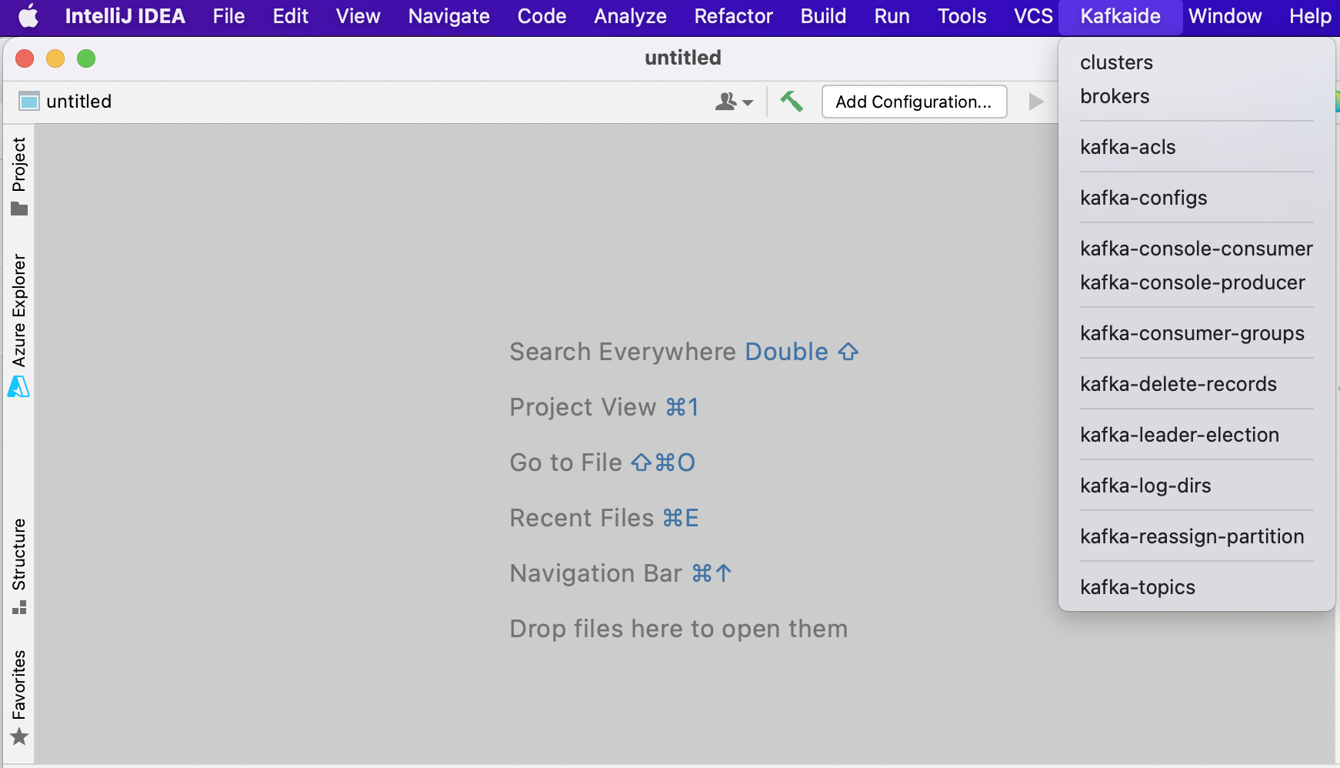Open the Refactor menu
Viewport: 1340px width, 768px height.
(733, 16)
